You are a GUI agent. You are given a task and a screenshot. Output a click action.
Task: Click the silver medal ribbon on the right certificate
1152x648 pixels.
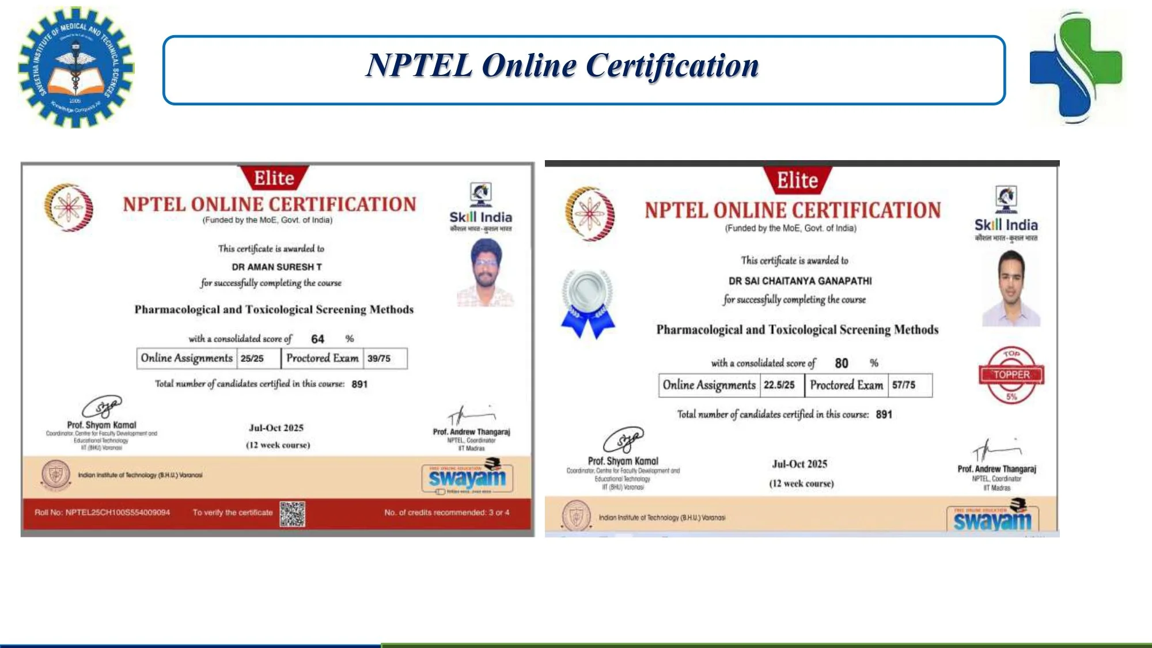[588, 304]
